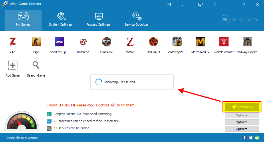Select the BootstrapPa... game icon
The width and height of the screenshot is (264, 142).
pos(177,42)
